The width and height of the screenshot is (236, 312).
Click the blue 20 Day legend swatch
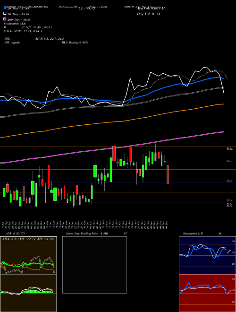point(5,8)
